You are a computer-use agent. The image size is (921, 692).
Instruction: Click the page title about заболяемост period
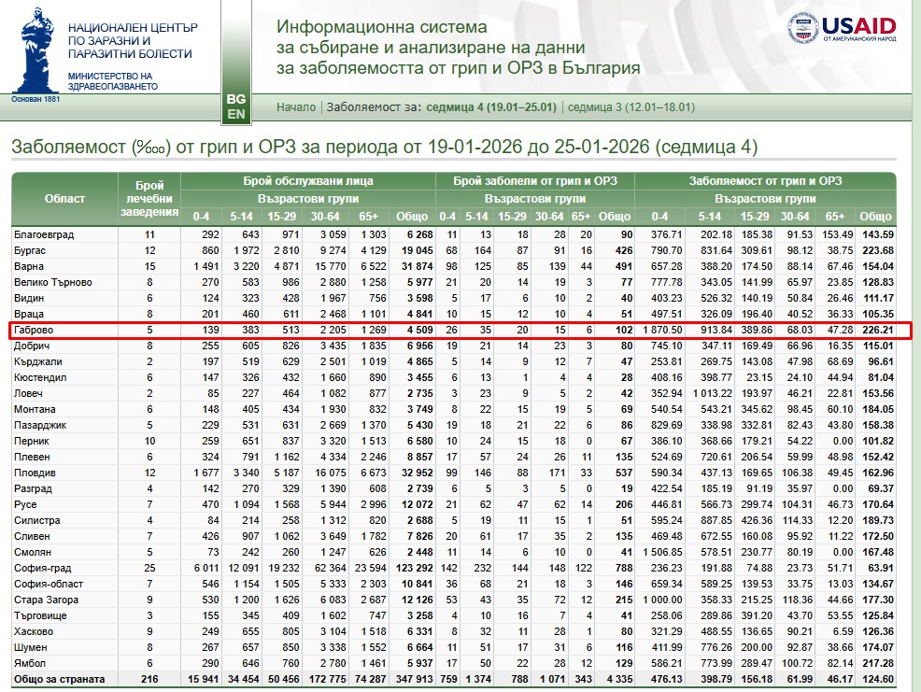(384, 148)
